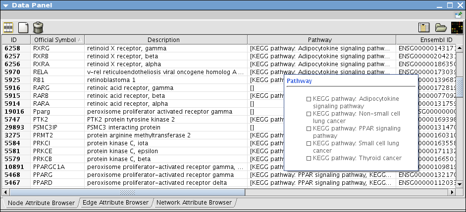Click the float panel icon below title bar

click(459, 15)
